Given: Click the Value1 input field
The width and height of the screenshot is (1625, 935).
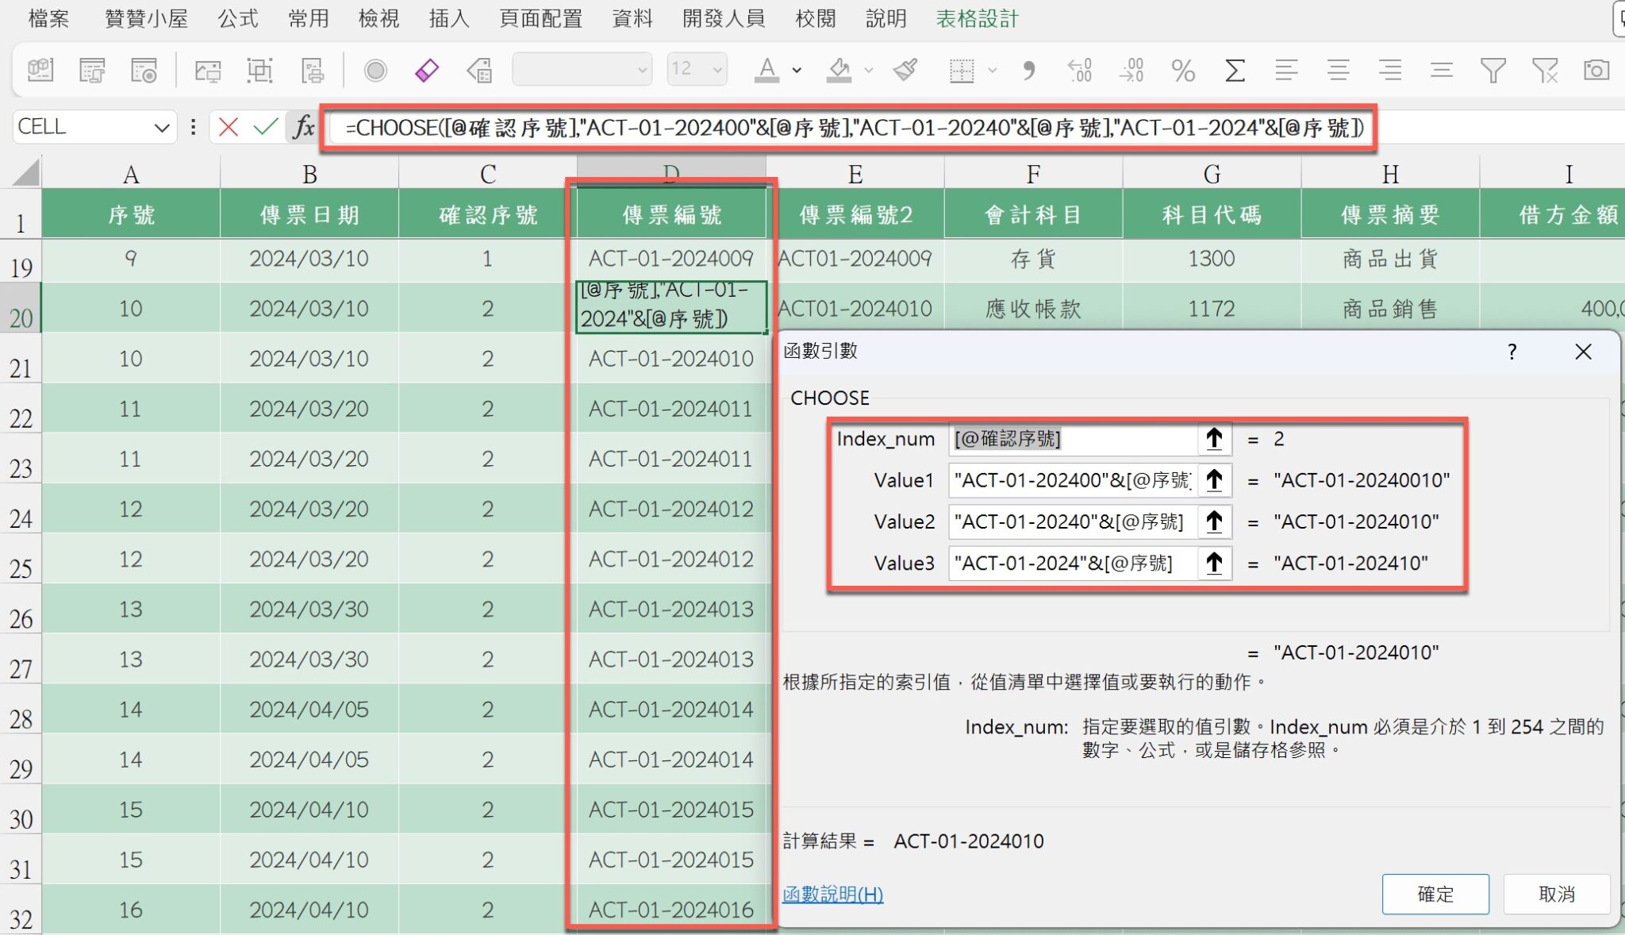Looking at the screenshot, I should point(1074,480).
